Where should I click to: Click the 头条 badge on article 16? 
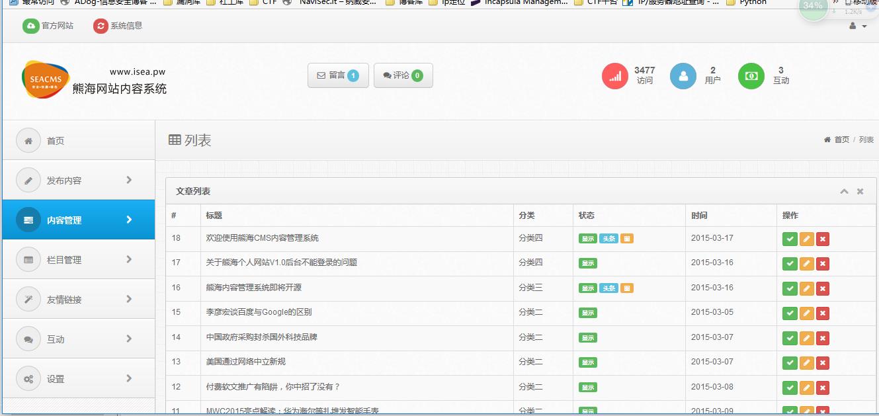[608, 288]
